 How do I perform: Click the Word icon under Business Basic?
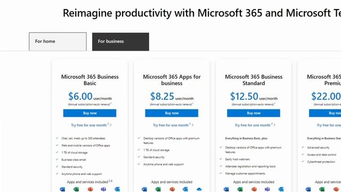pos(62,189)
